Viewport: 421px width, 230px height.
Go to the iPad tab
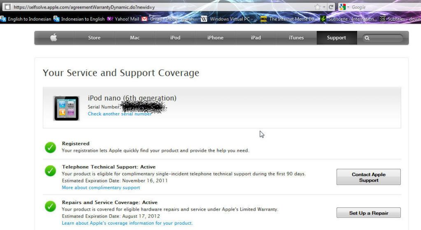(x=256, y=37)
